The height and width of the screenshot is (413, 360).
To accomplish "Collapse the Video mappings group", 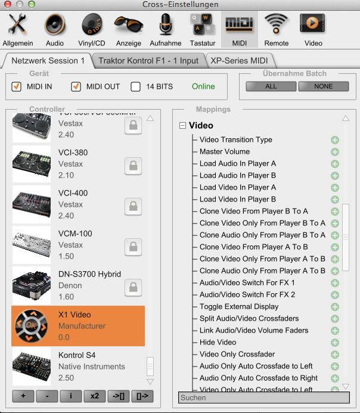I will tap(182, 126).
